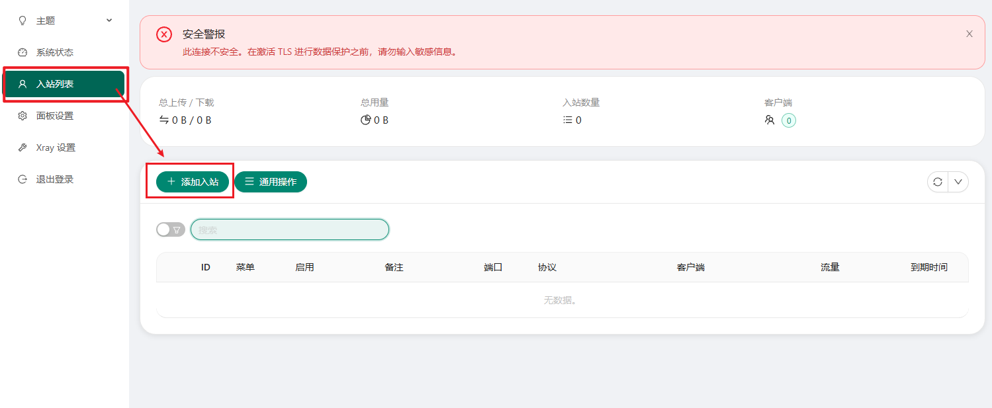The width and height of the screenshot is (992, 408).
Task: Select 入站列表 in the sidebar
Action: [64, 84]
